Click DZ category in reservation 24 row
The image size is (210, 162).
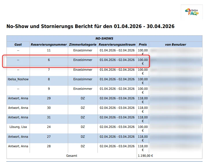[83, 127]
